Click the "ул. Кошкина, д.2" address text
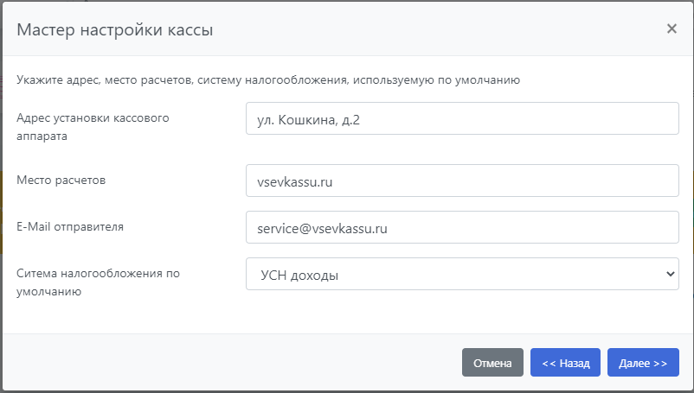Image resolution: width=694 pixels, height=393 pixels. click(309, 119)
